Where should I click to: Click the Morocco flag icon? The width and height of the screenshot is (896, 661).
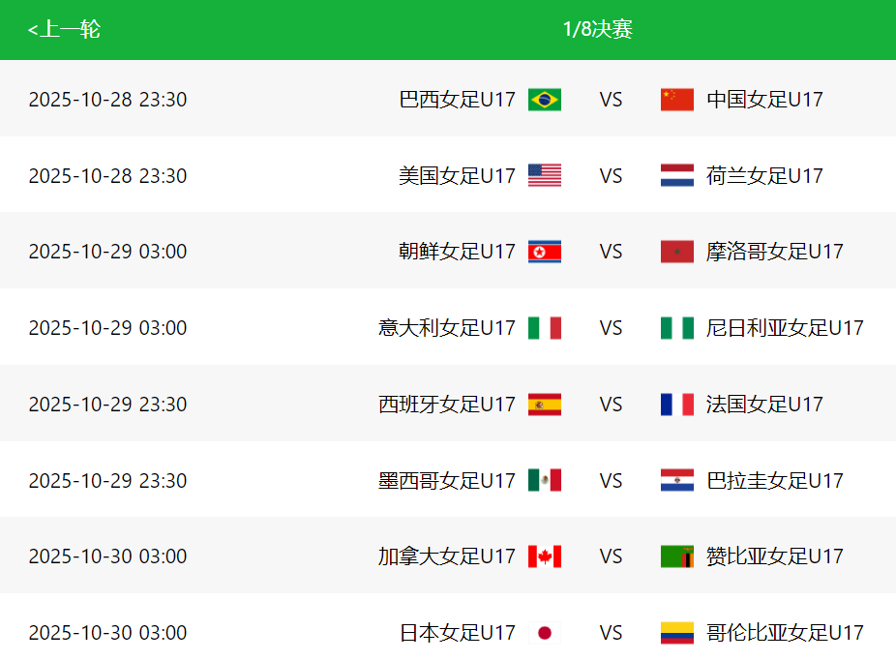(x=676, y=252)
